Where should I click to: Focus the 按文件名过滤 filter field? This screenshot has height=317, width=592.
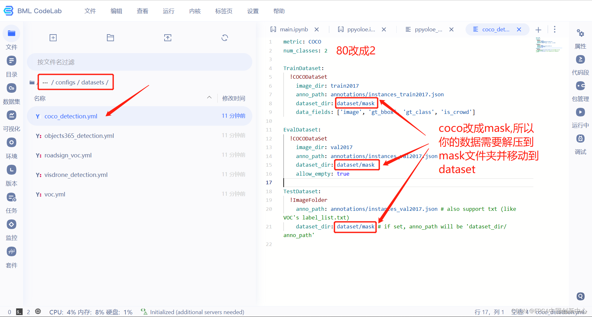tap(140, 62)
